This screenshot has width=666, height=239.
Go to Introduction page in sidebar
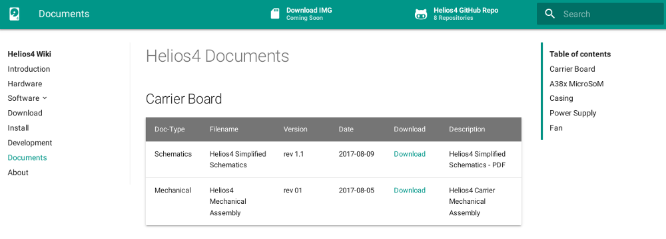pos(29,69)
